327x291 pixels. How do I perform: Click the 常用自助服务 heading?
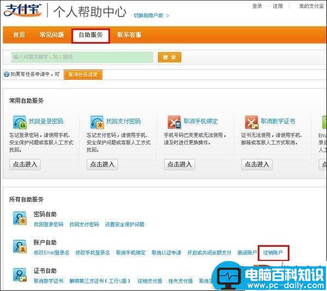[x=26, y=101]
